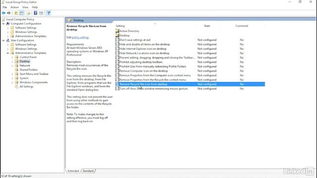Image resolution: width=317 pixels, height=178 pixels.
Task: Select Remove Properties from the Recycle Bin context menu
Action: (153, 80)
